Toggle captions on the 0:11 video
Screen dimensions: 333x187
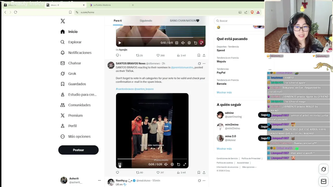click(x=177, y=43)
